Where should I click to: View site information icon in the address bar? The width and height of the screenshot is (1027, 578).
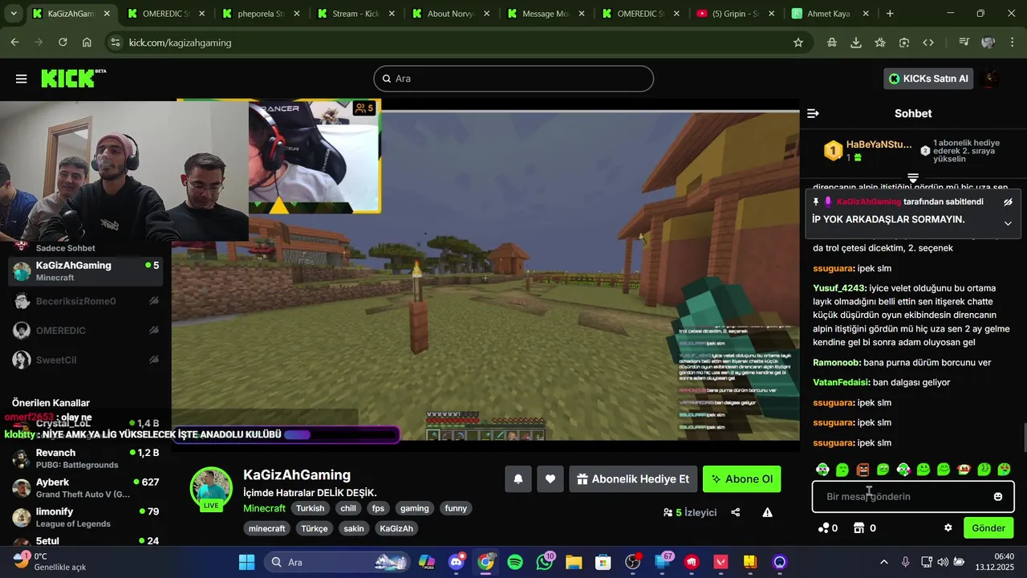click(x=115, y=43)
